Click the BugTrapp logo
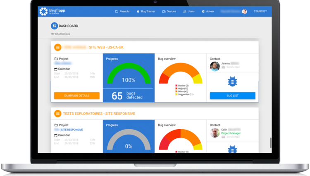 tap(52, 11)
